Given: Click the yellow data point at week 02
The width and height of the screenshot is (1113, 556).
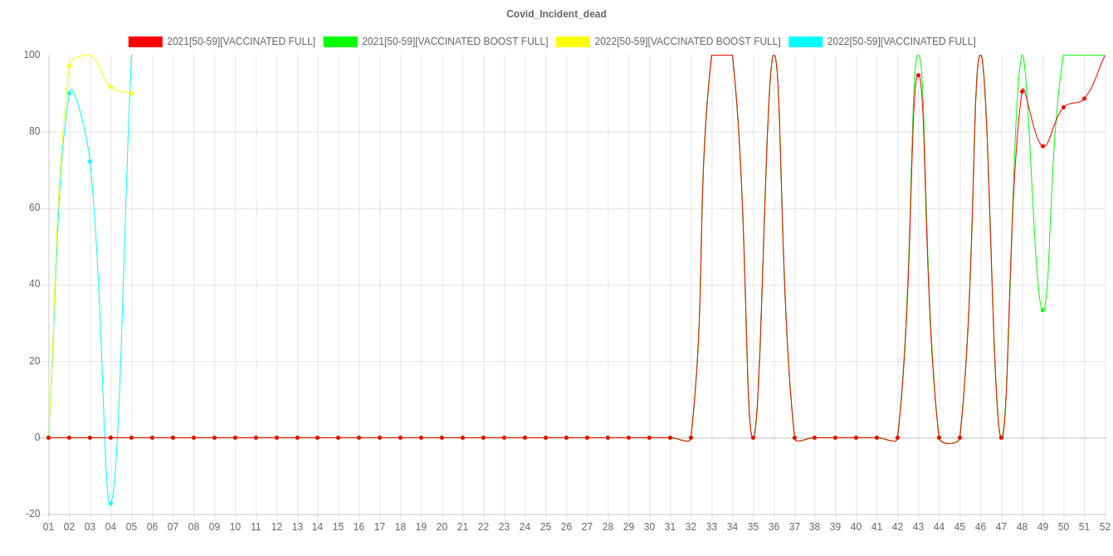Looking at the screenshot, I should (69, 66).
